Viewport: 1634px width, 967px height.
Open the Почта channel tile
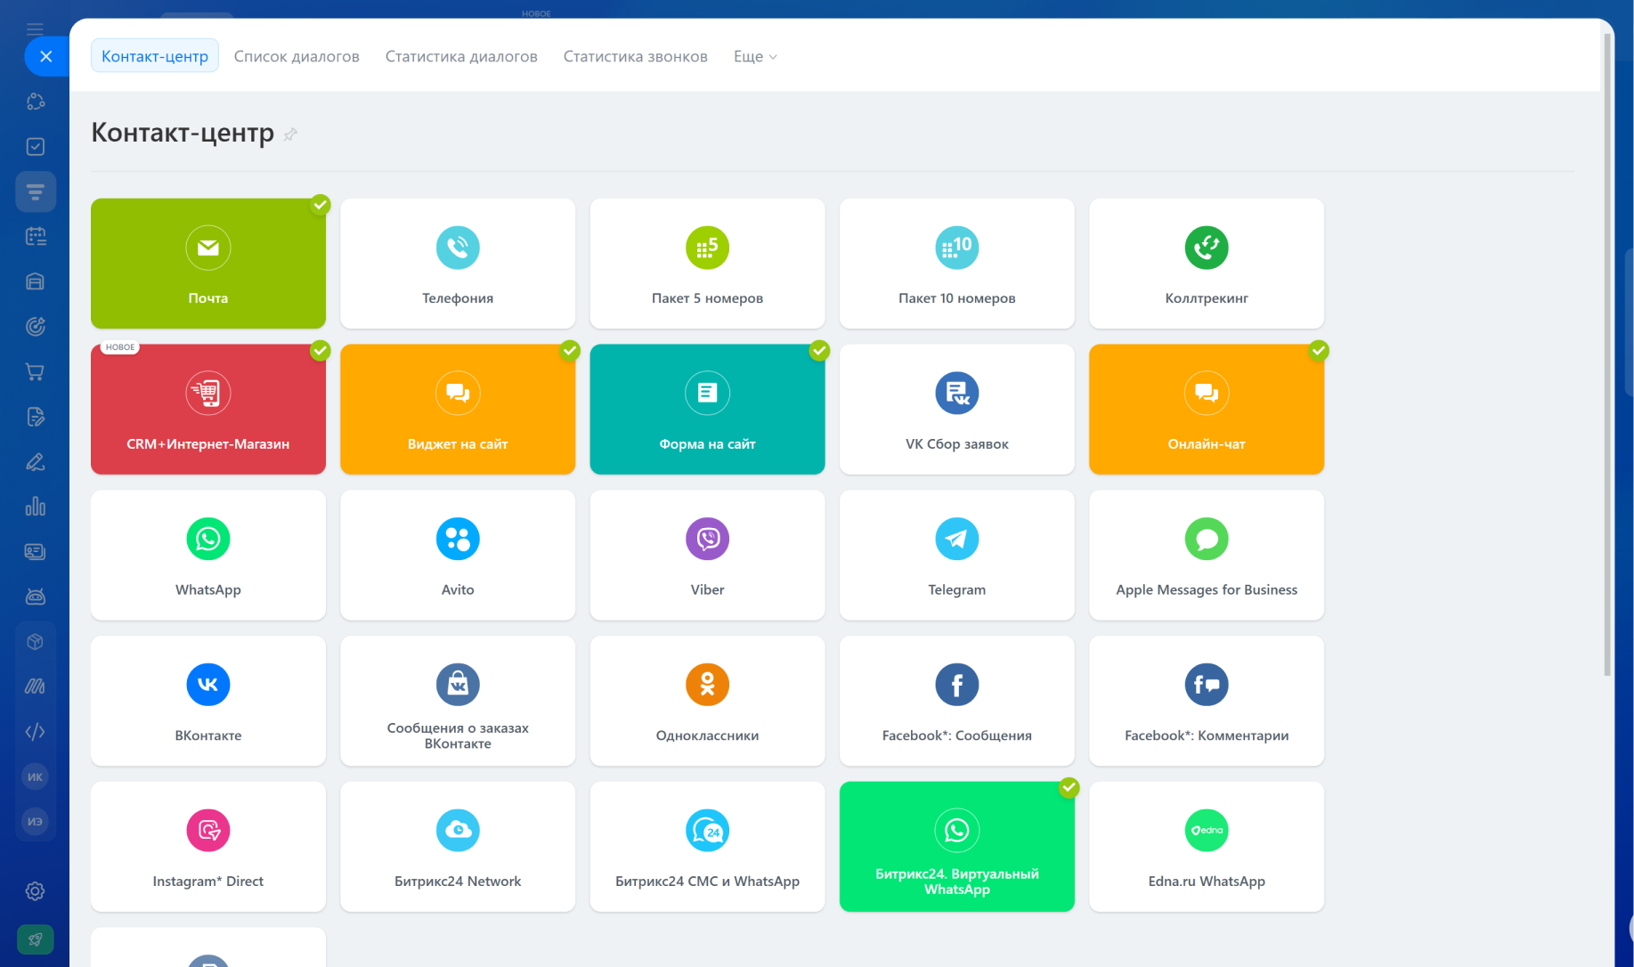[207, 264]
